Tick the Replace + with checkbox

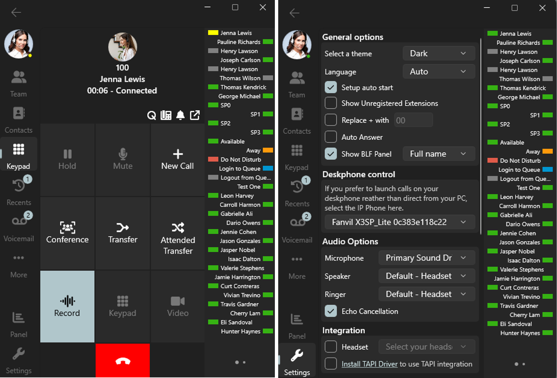tap(331, 120)
